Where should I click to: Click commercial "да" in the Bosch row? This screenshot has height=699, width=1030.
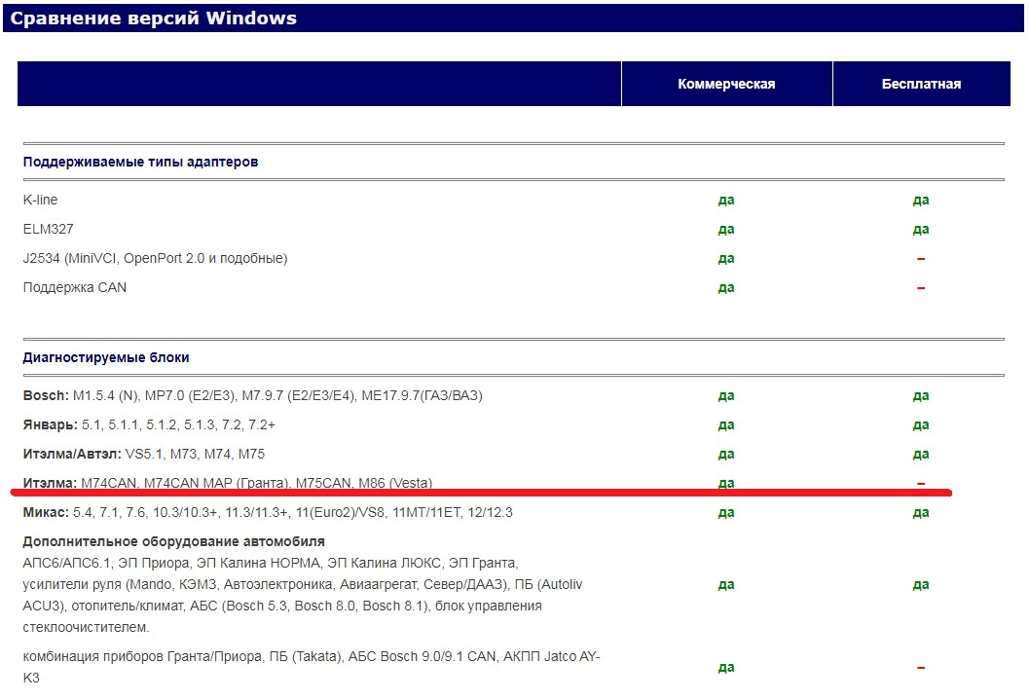click(x=726, y=396)
